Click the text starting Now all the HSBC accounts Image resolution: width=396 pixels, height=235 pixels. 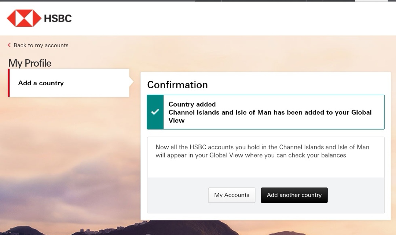tap(262, 147)
